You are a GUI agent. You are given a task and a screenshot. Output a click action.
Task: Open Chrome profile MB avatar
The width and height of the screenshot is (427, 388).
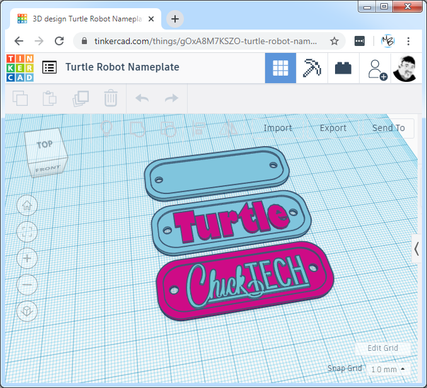click(x=388, y=41)
